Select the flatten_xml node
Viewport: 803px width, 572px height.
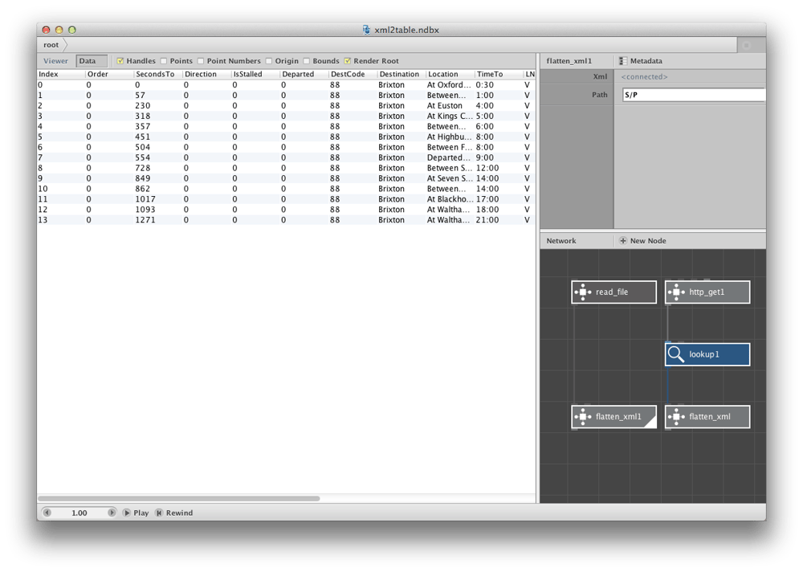[x=707, y=417]
